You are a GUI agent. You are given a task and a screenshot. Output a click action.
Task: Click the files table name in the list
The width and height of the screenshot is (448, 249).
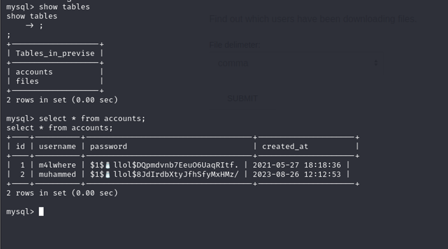[27, 82]
